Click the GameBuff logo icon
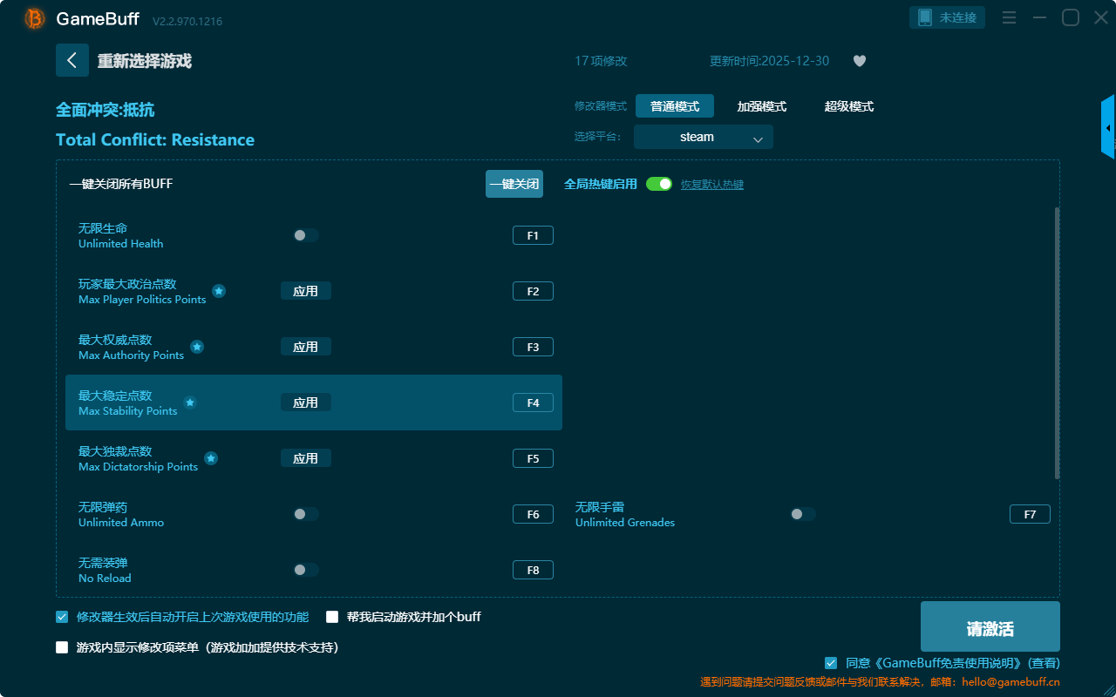The width and height of the screenshot is (1116, 697). pos(34,18)
